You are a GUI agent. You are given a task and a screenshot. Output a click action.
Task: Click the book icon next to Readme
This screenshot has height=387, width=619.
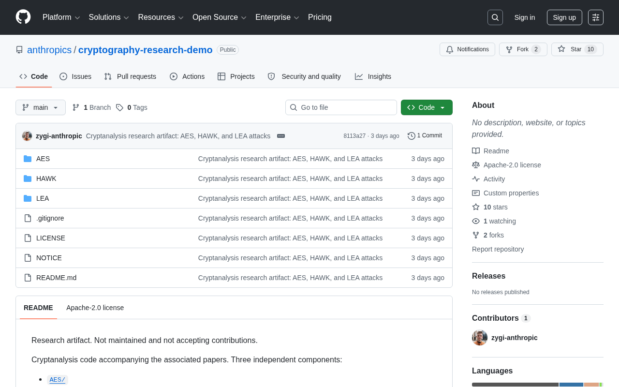[476, 151]
